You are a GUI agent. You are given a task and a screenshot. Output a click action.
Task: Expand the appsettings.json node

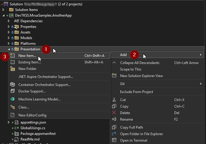[x=9, y=122]
